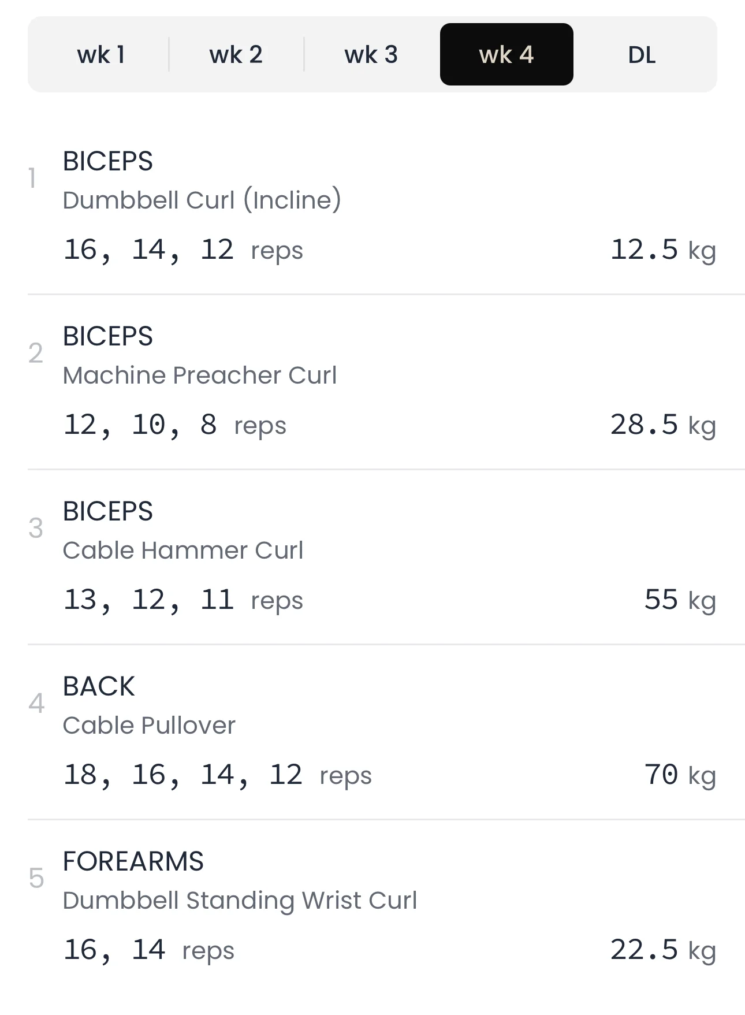Open the wk 3 tab
Viewport: 745px width, 1015px height.
(371, 55)
